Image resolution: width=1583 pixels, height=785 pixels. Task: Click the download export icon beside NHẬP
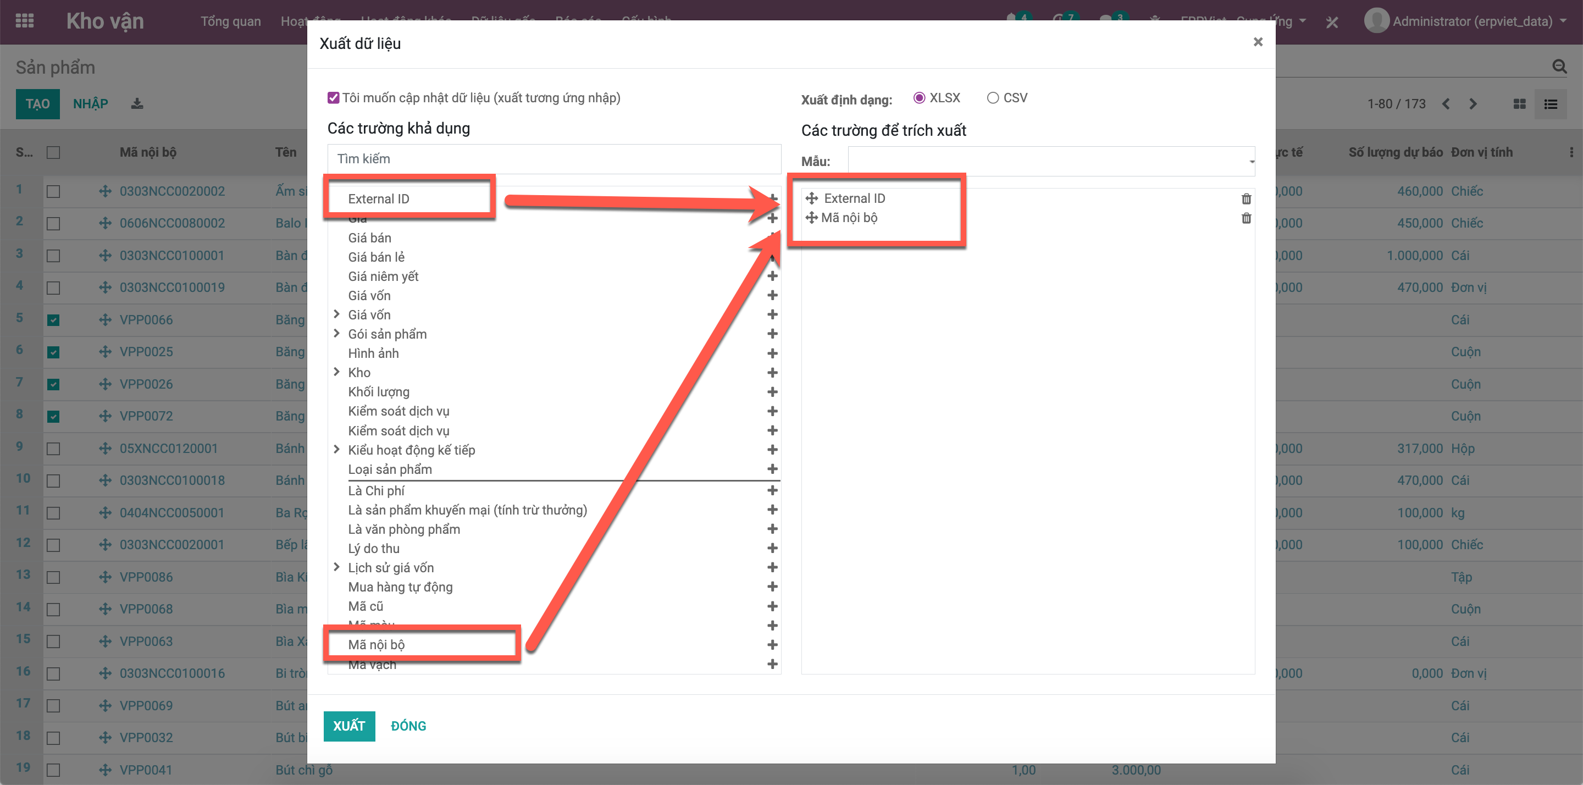pos(137,104)
